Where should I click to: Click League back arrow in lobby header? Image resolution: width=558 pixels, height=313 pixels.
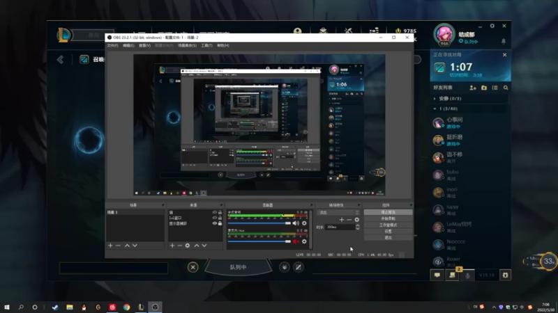pyautogui.click(x=60, y=59)
